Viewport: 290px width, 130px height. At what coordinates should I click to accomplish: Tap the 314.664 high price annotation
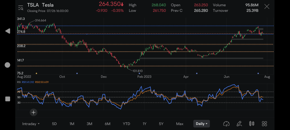point(40,20)
